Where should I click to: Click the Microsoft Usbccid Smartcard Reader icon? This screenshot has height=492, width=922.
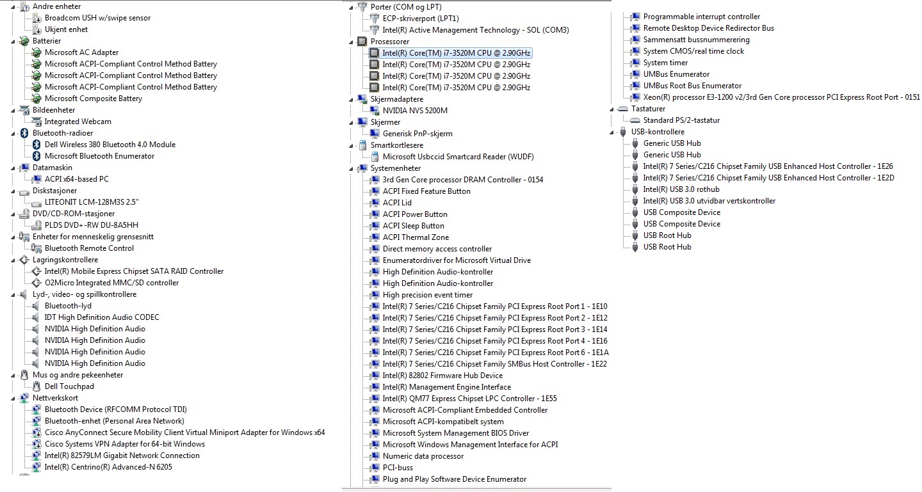click(375, 157)
